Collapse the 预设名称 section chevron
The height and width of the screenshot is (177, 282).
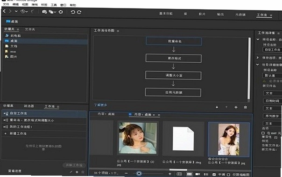tap(258, 39)
